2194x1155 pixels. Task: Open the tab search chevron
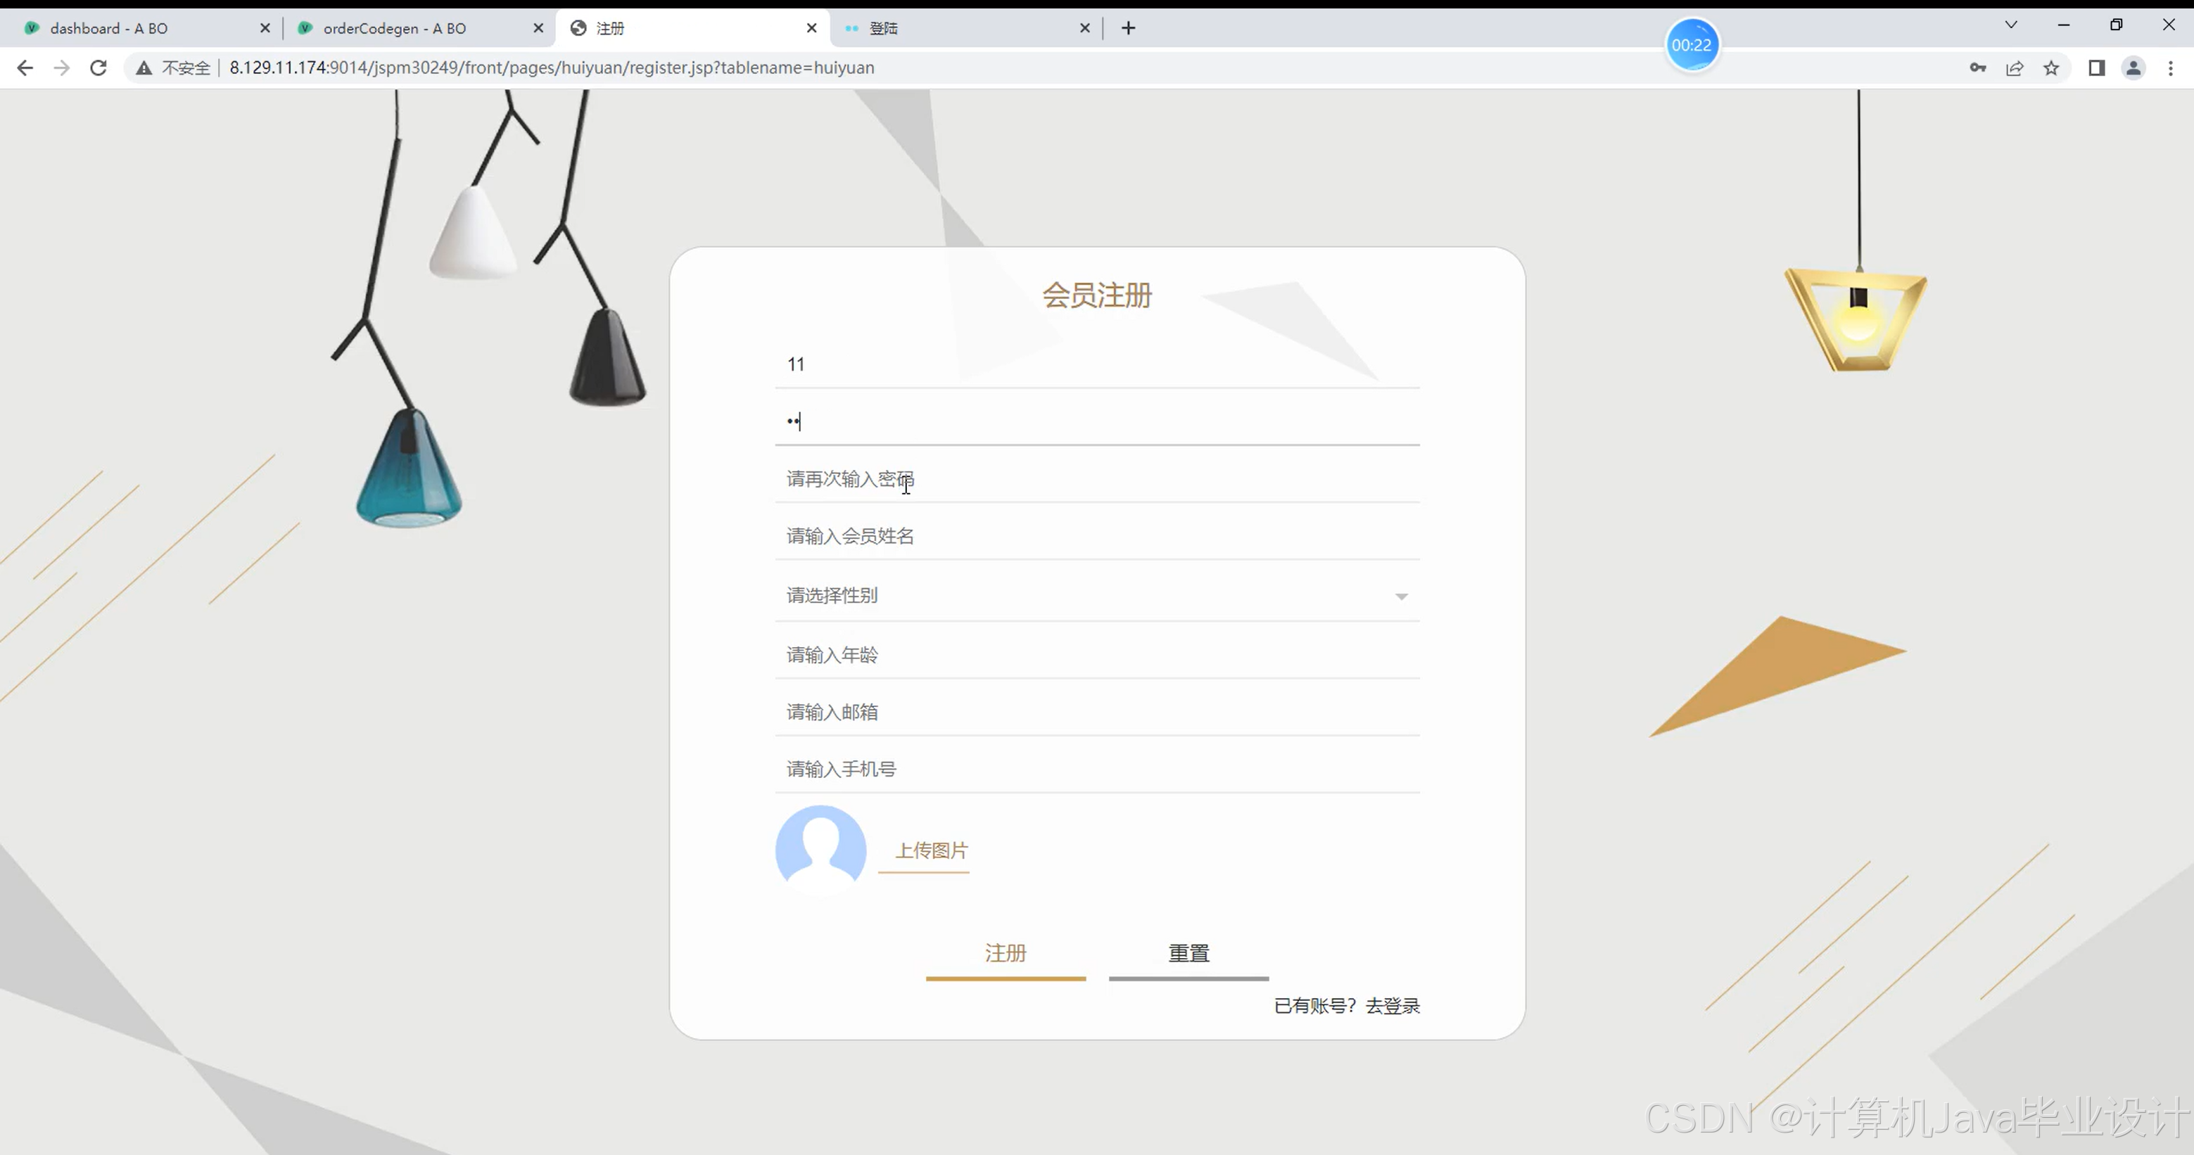(x=2011, y=25)
